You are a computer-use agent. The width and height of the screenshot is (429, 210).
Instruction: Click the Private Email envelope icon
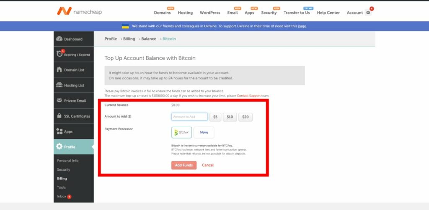[59, 100]
